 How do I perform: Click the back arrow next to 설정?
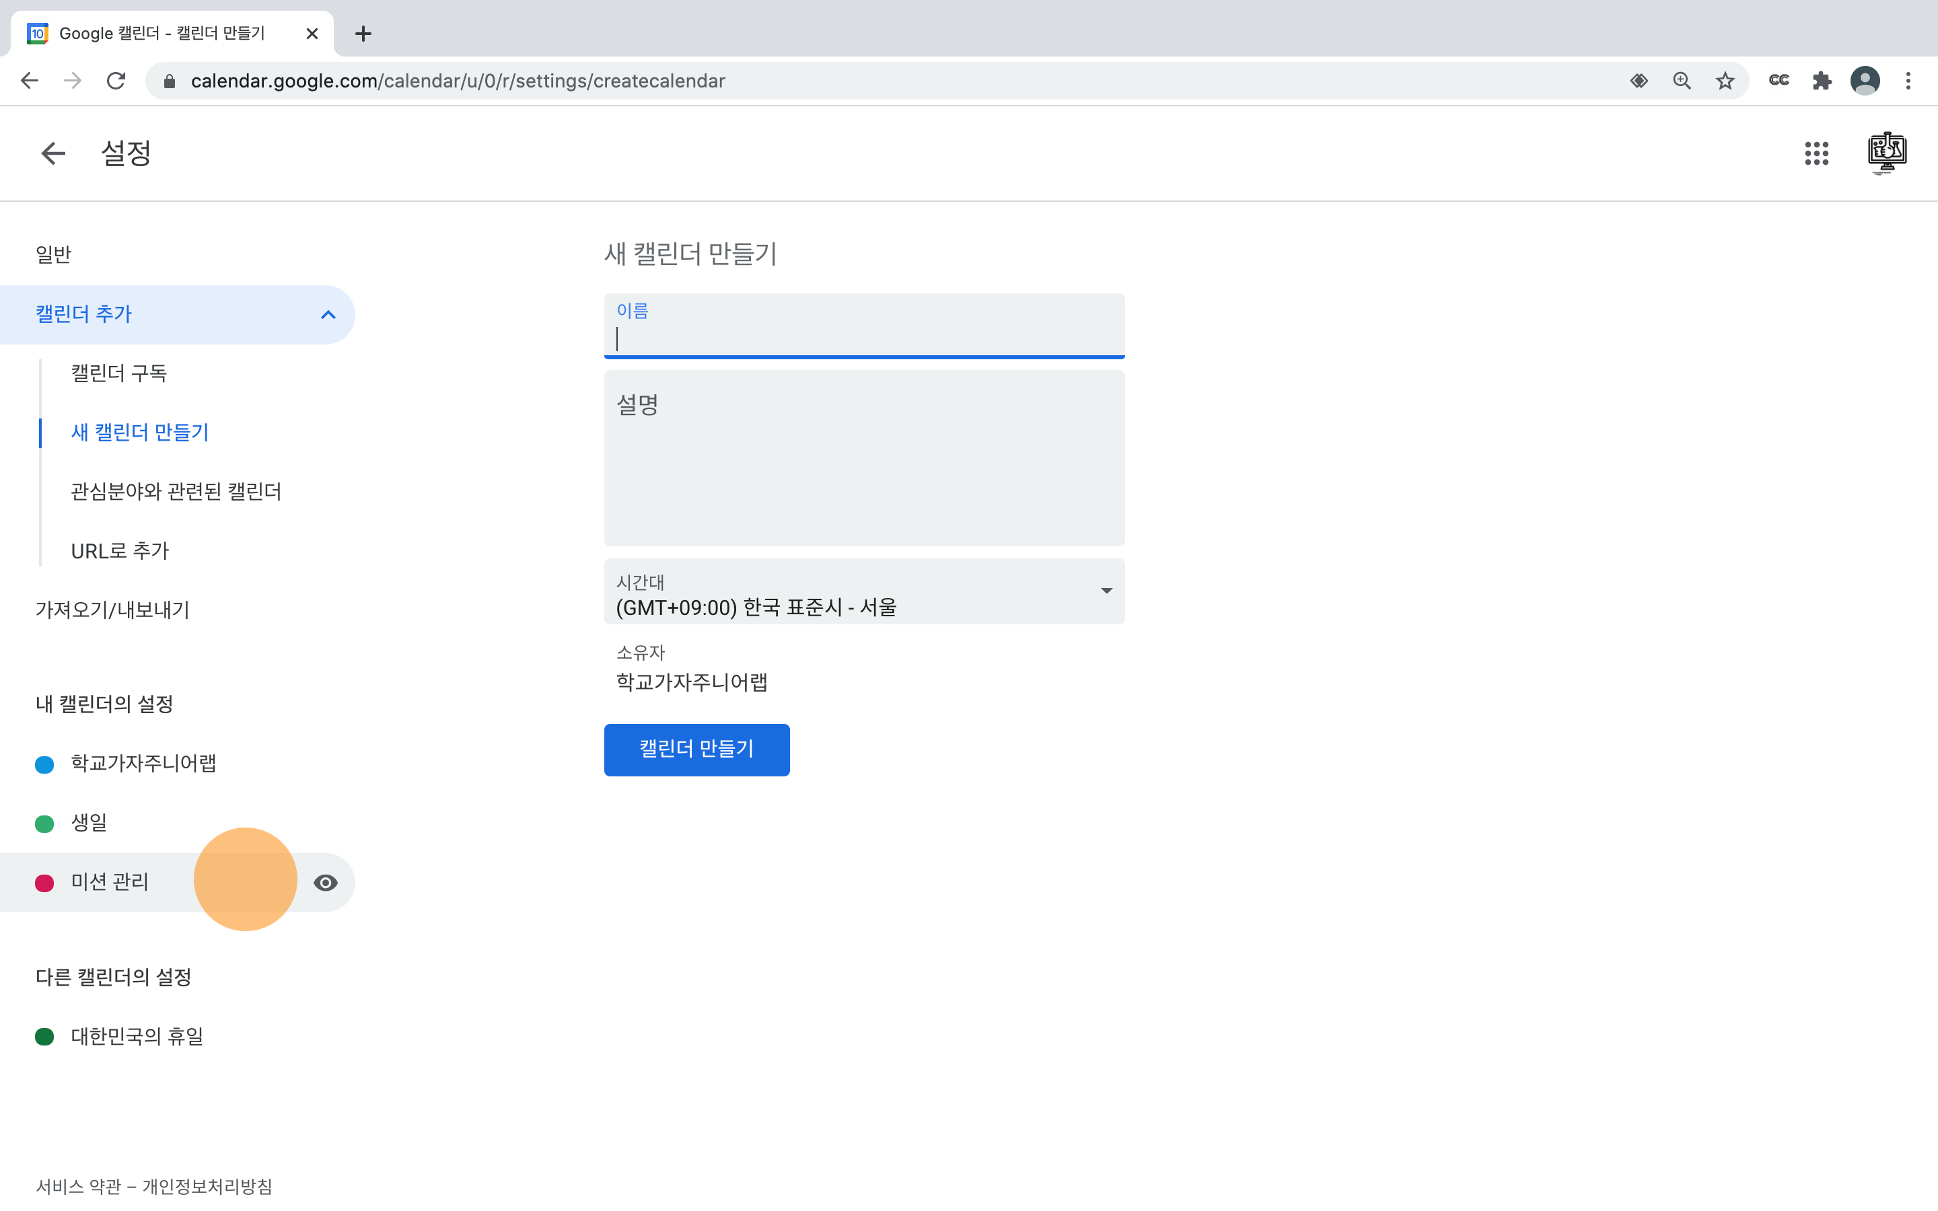click(x=53, y=153)
